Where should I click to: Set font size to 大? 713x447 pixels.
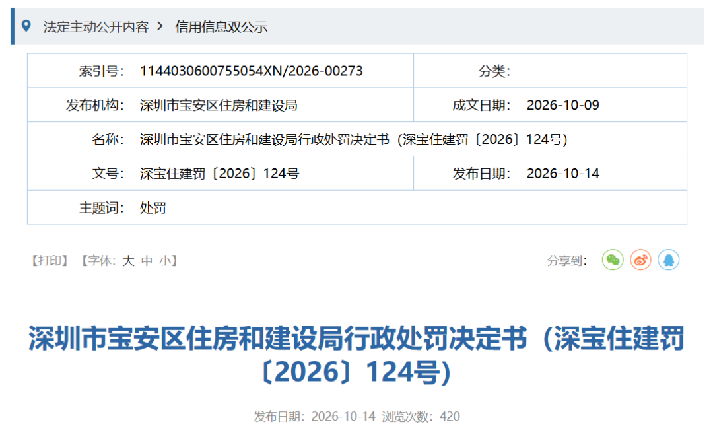pyautogui.click(x=128, y=261)
